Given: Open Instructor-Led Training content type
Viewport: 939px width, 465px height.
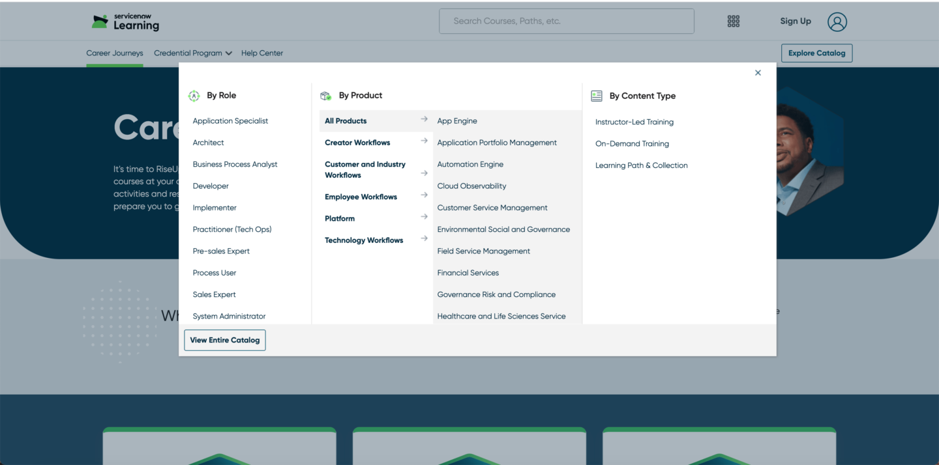Looking at the screenshot, I should (x=634, y=122).
